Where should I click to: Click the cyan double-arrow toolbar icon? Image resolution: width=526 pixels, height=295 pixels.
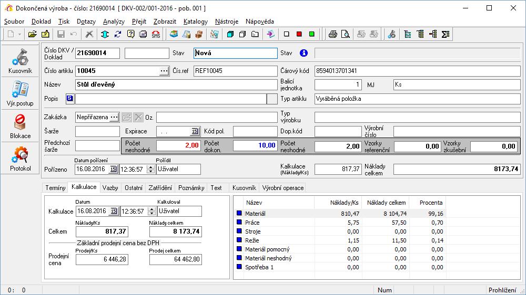[x=105, y=34]
